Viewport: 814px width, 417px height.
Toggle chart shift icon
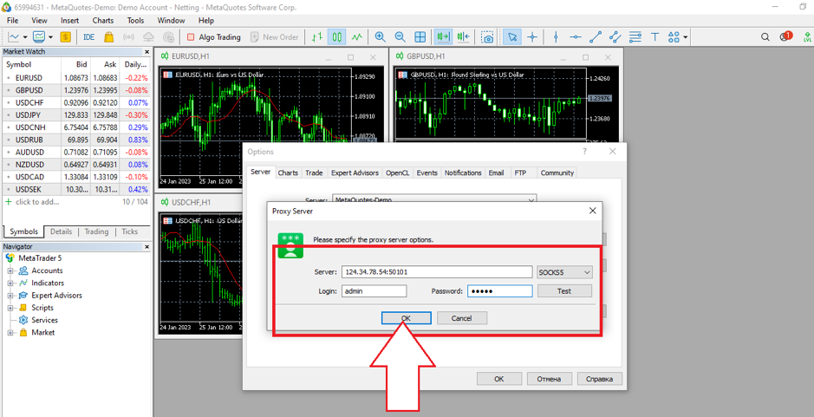click(x=464, y=37)
